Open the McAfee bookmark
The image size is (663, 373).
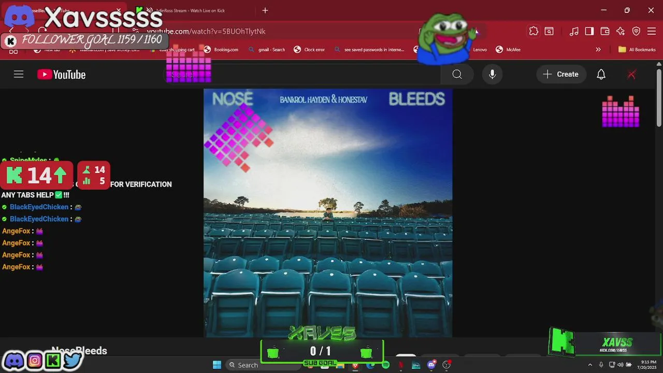(508, 50)
